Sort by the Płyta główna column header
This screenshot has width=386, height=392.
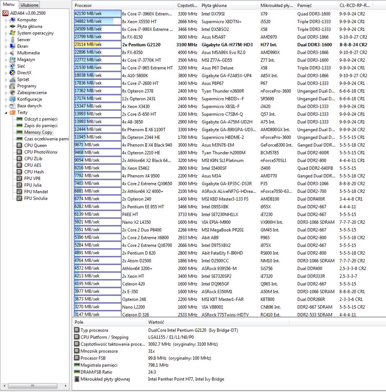coord(228,5)
